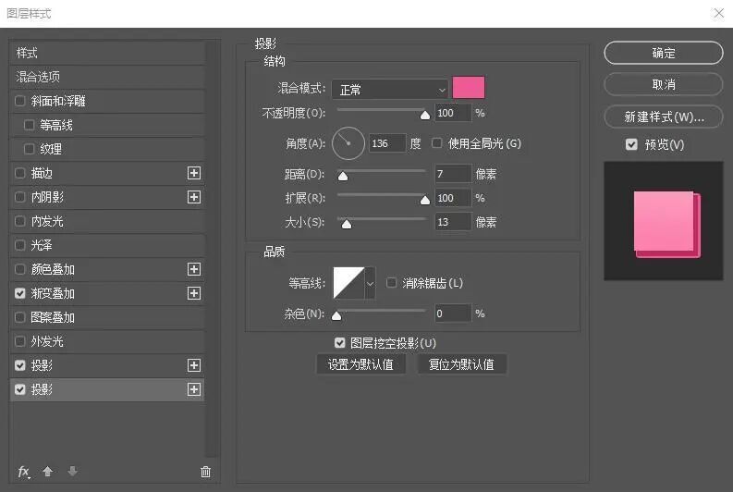Image resolution: width=733 pixels, height=492 pixels.
Task: Click 复位为默认值 button
Action: 461,364
